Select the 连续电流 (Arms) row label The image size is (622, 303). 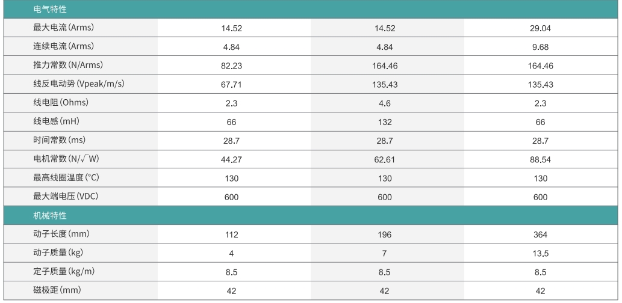pos(64,46)
